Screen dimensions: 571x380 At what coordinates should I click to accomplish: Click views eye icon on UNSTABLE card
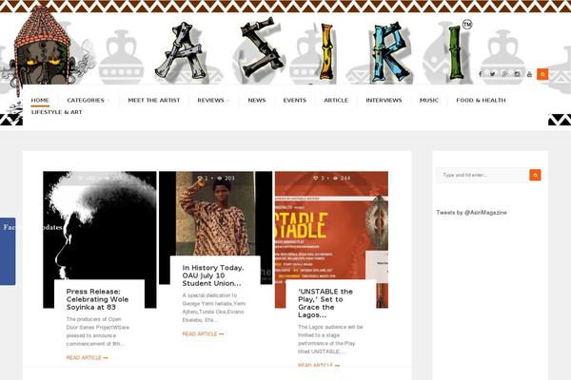336,179
